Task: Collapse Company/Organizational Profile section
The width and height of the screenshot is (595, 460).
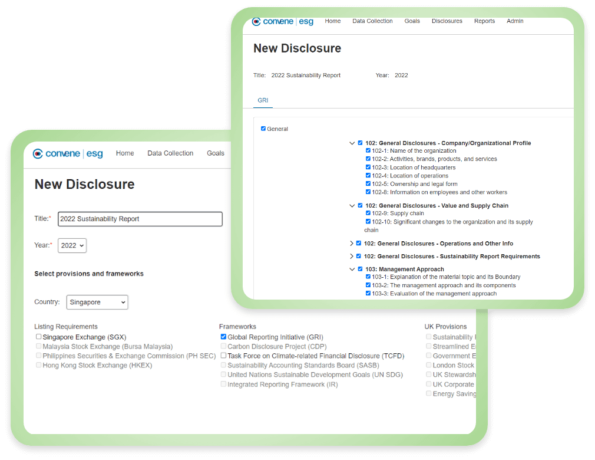Action: (x=352, y=143)
